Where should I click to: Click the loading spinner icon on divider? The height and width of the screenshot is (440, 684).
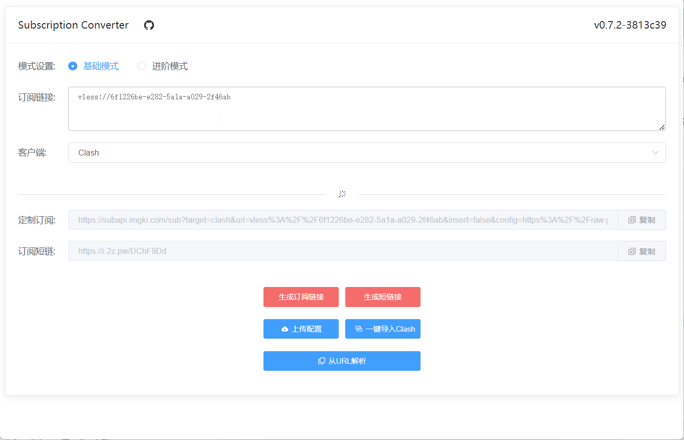[342, 194]
